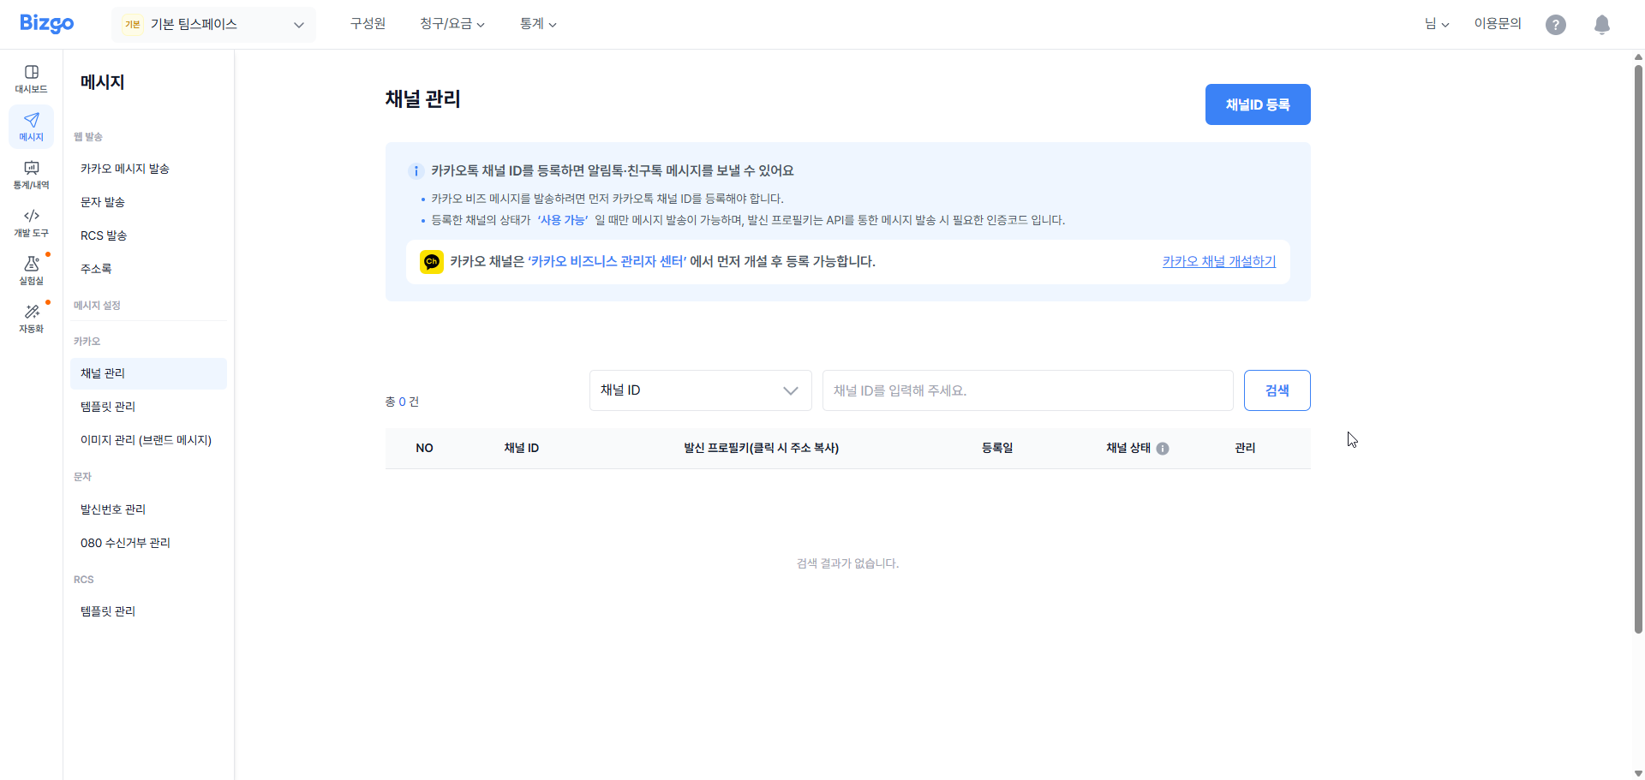Open the 채널 ID search type dropdown
1645x780 pixels.
pos(700,390)
